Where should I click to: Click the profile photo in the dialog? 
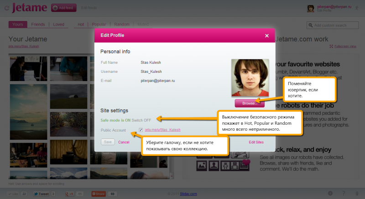coord(250,78)
